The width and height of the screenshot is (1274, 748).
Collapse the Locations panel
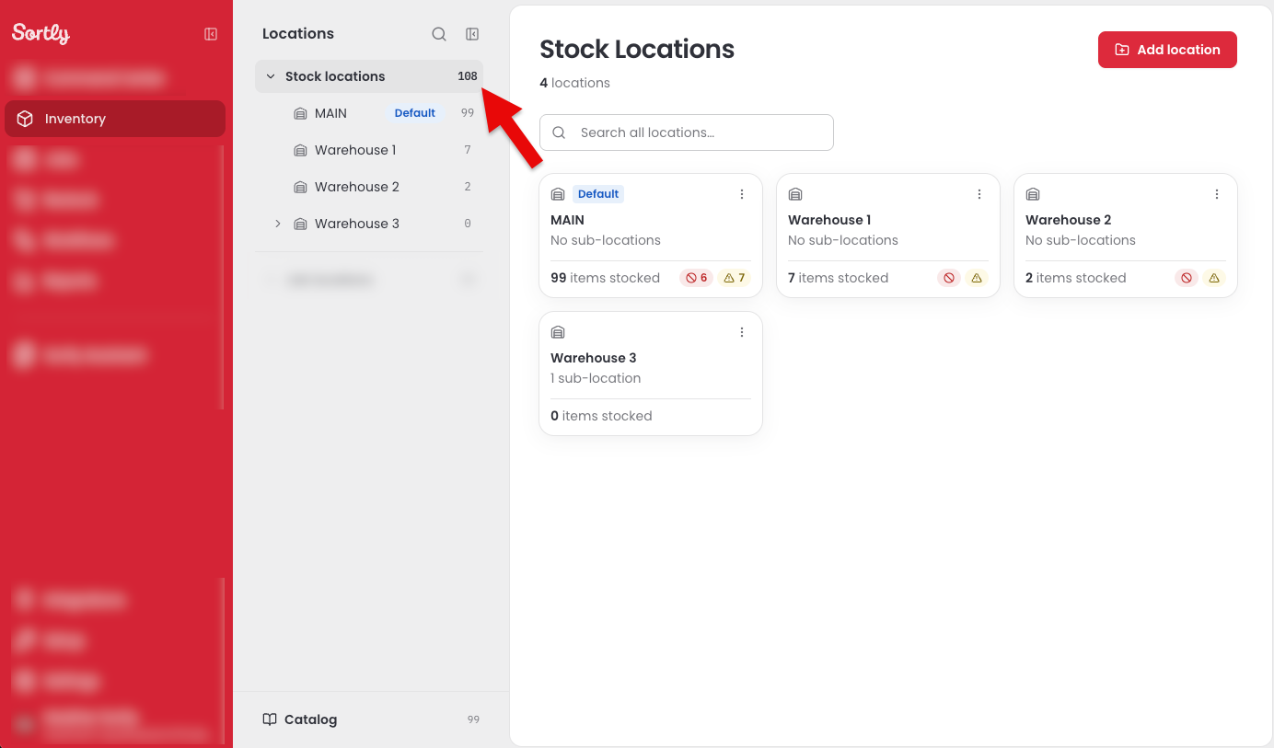(x=472, y=34)
